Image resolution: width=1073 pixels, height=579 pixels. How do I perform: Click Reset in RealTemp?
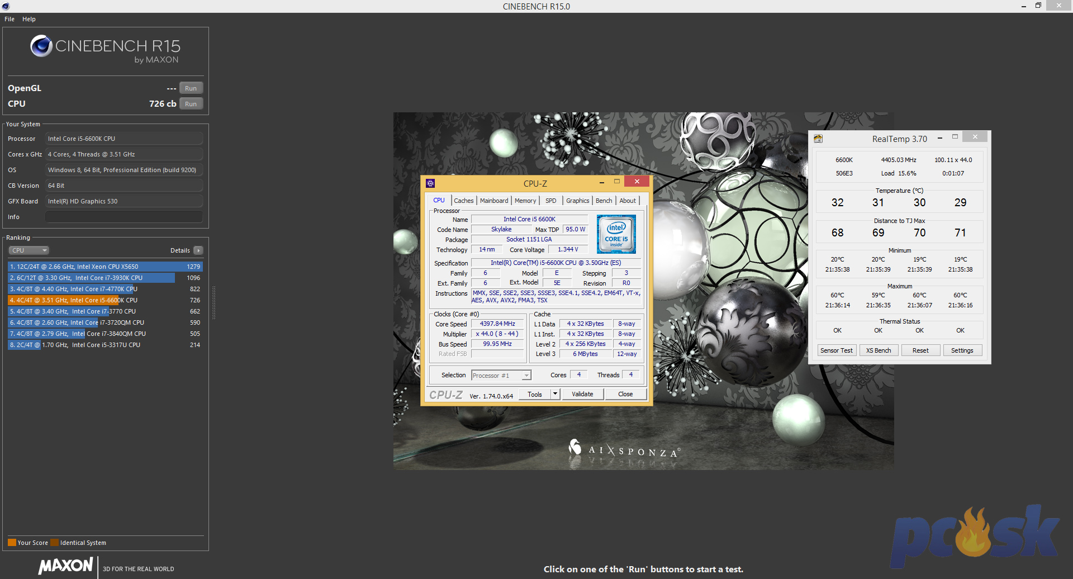pyautogui.click(x=920, y=350)
